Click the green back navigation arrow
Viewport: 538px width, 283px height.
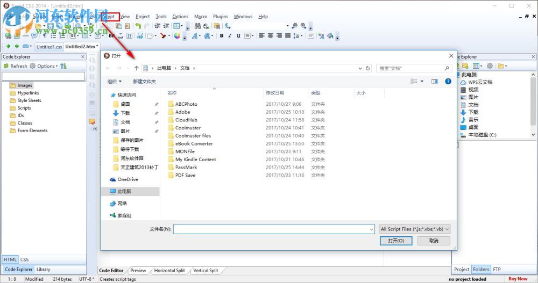pyautogui.click(x=8, y=46)
